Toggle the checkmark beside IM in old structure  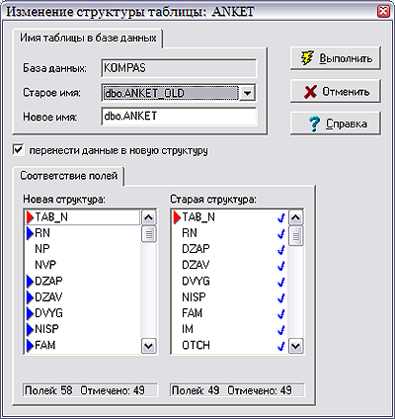[281, 329]
